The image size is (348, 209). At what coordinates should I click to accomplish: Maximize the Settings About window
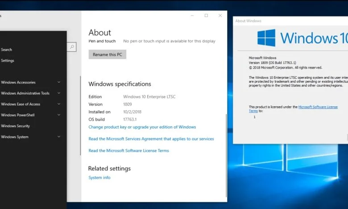pyautogui.click(x=206, y=16)
